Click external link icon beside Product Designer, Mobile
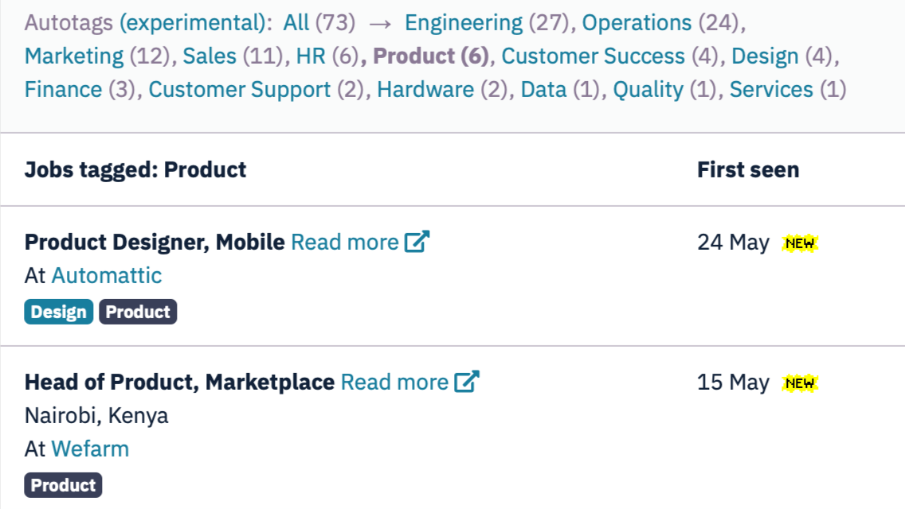The width and height of the screenshot is (905, 509). pos(417,242)
